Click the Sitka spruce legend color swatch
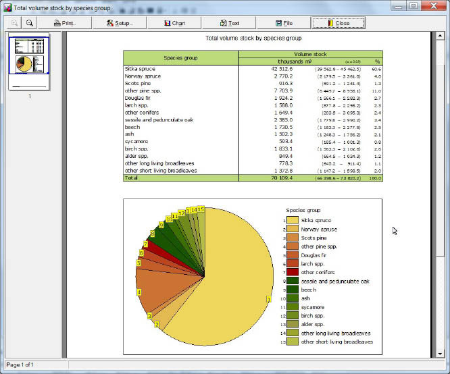The width and height of the screenshot is (450, 374). click(x=292, y=220)
